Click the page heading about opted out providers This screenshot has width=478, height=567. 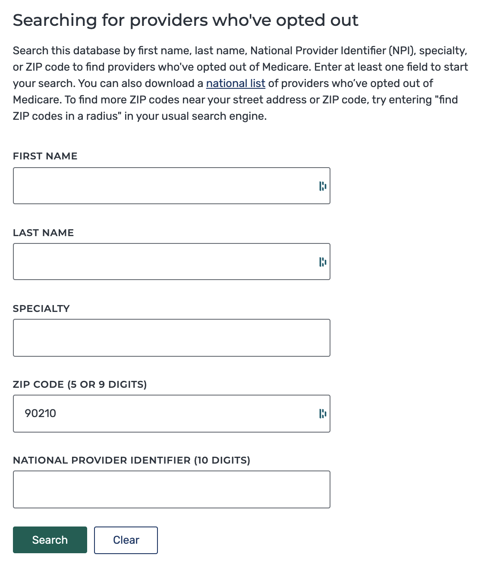(x=186, y=20)
